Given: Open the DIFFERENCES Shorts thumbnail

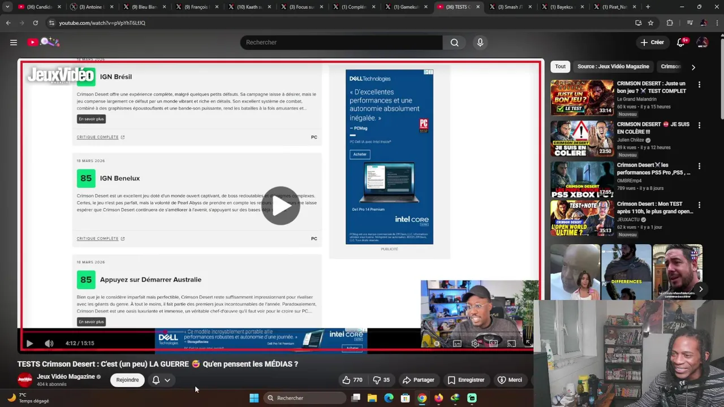Looking at the screenshot, I should [x=626, y=272].
